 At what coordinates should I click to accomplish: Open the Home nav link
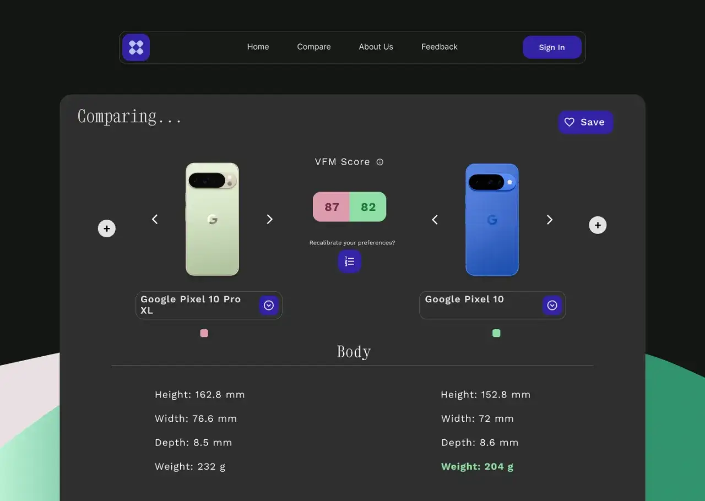click(258, 47)
